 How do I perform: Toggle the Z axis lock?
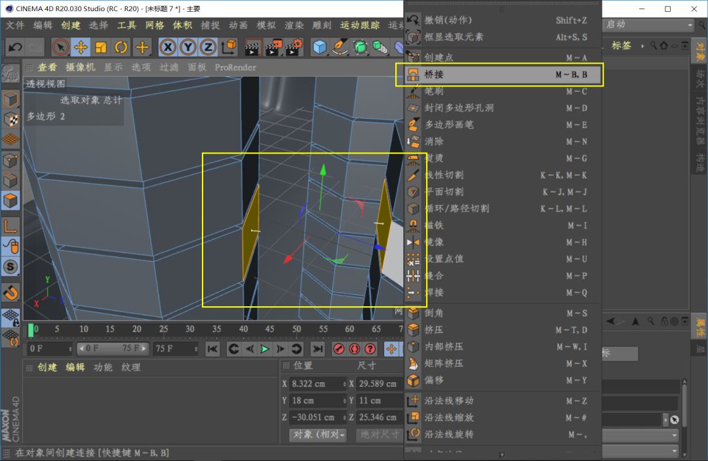pyautogui.click(x=208, y=47)
